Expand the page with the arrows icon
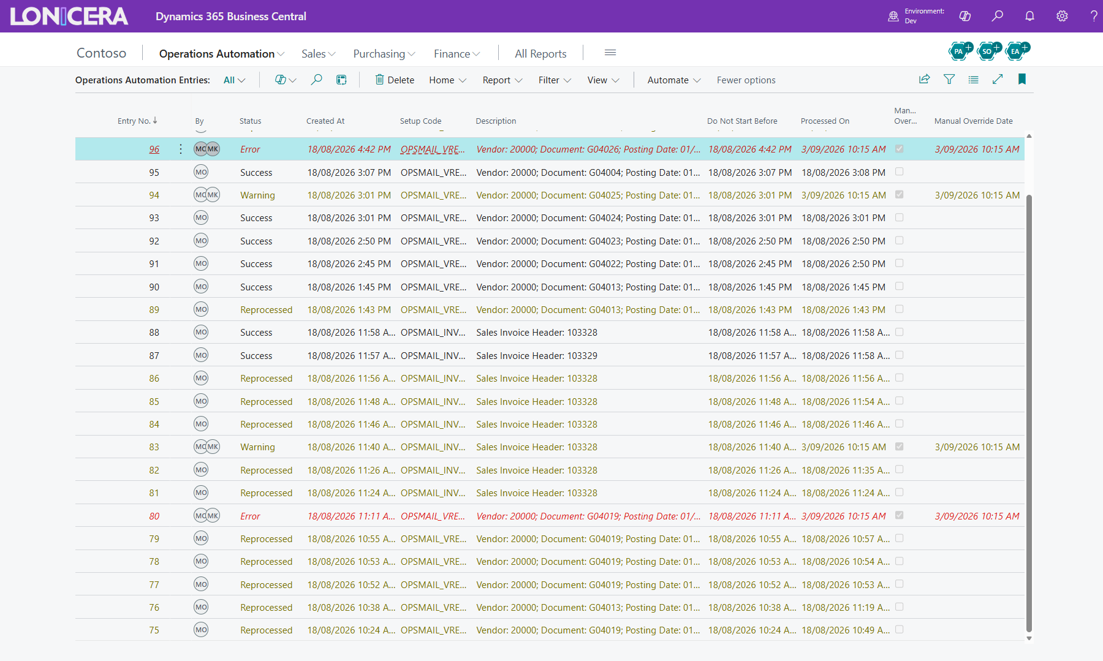The height and width of the screenshot is (661, 1103). click(x=998, y=79)
